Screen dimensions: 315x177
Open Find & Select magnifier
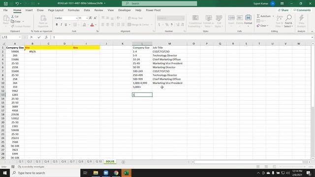point(288,18)
